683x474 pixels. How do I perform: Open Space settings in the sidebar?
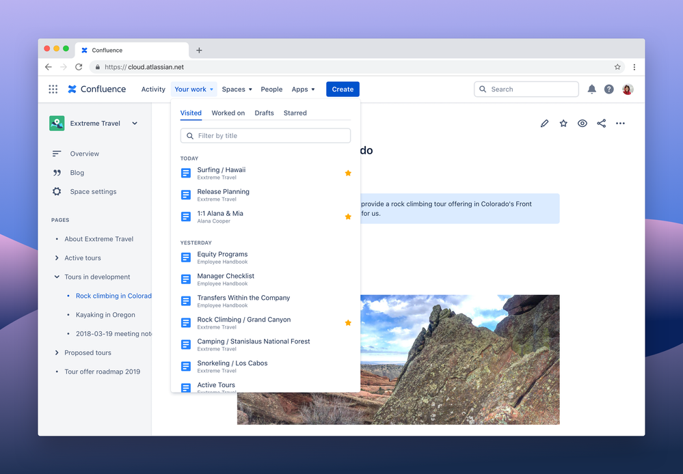pyautogui.click(x=93, y=191)
